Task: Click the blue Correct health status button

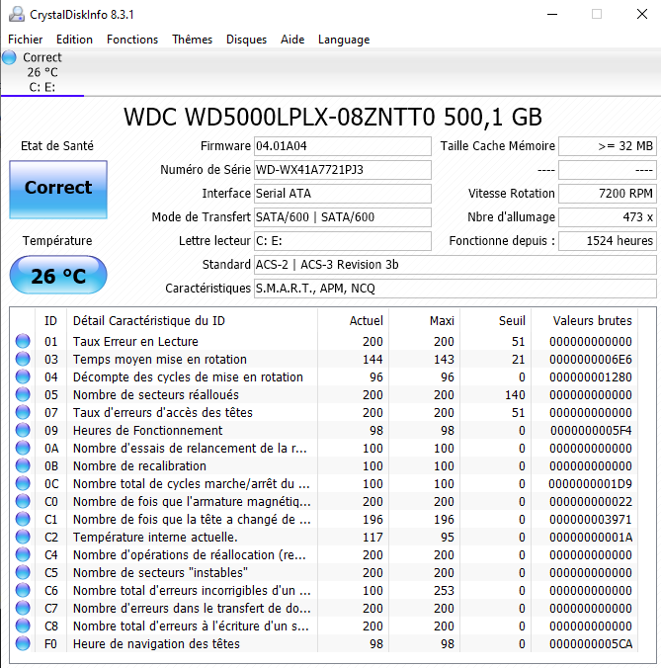Action: 58,190
